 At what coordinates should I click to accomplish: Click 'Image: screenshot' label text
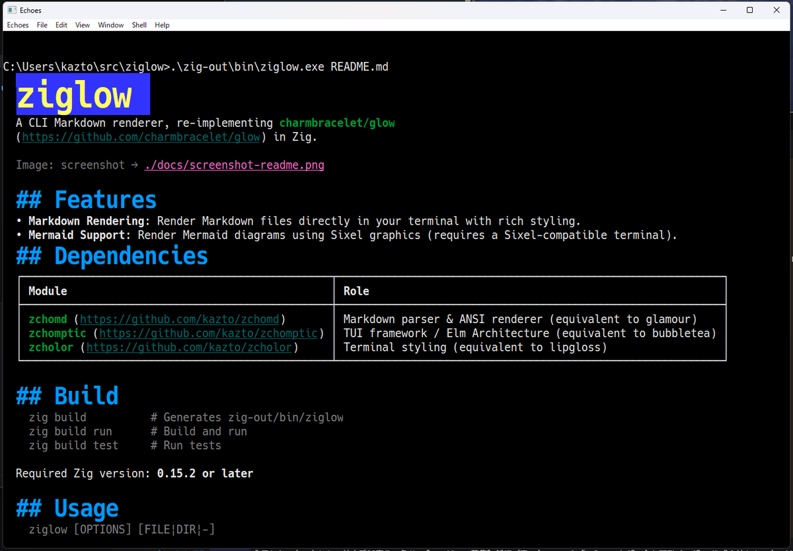70,165
